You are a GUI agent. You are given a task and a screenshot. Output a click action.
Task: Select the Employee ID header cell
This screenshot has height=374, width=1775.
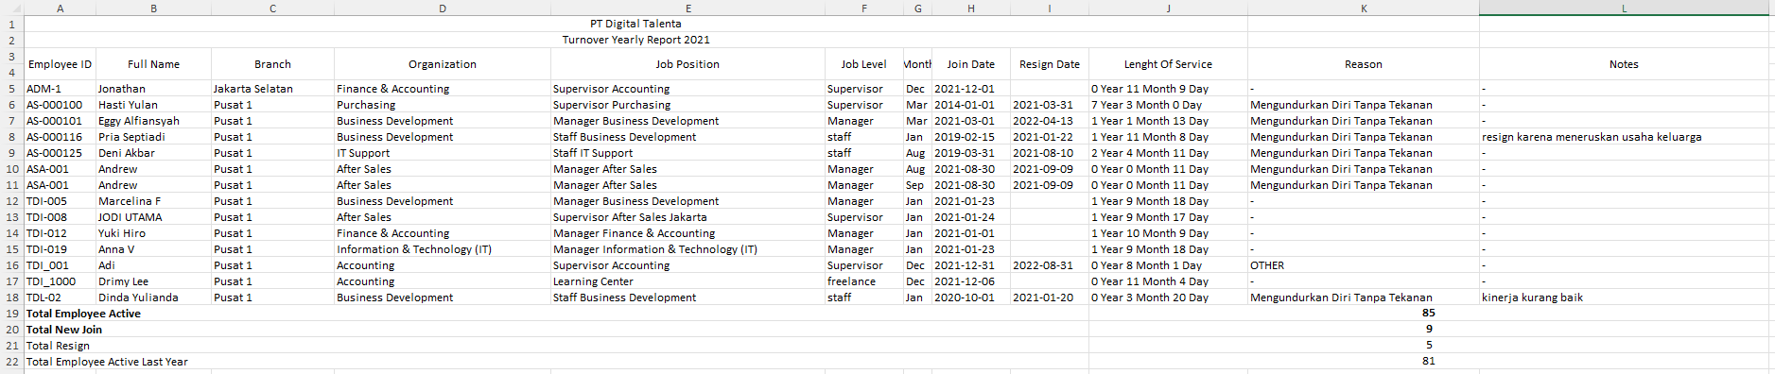(x=60, y=64)
